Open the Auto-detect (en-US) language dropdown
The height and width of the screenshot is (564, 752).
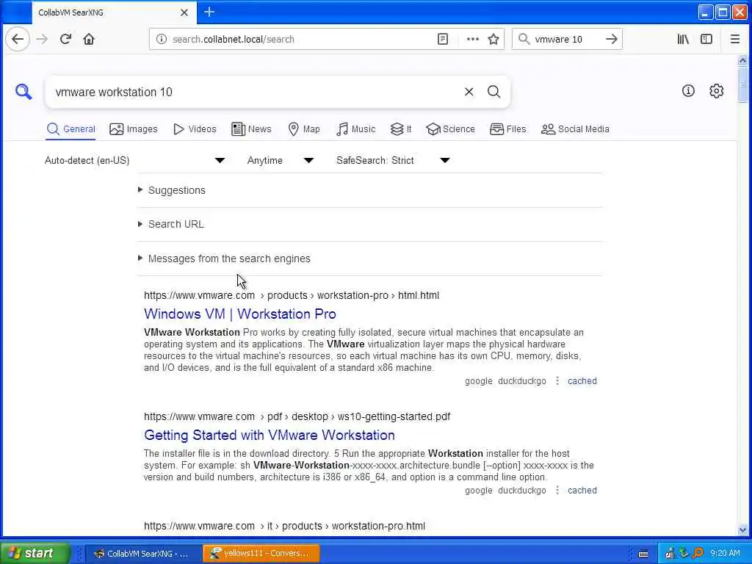tap(135, 160)
